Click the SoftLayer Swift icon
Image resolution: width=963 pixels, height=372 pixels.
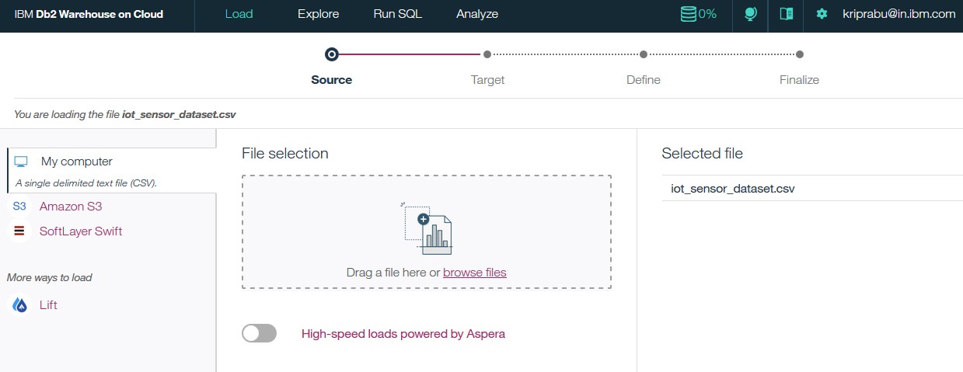[x=19, y=231]
